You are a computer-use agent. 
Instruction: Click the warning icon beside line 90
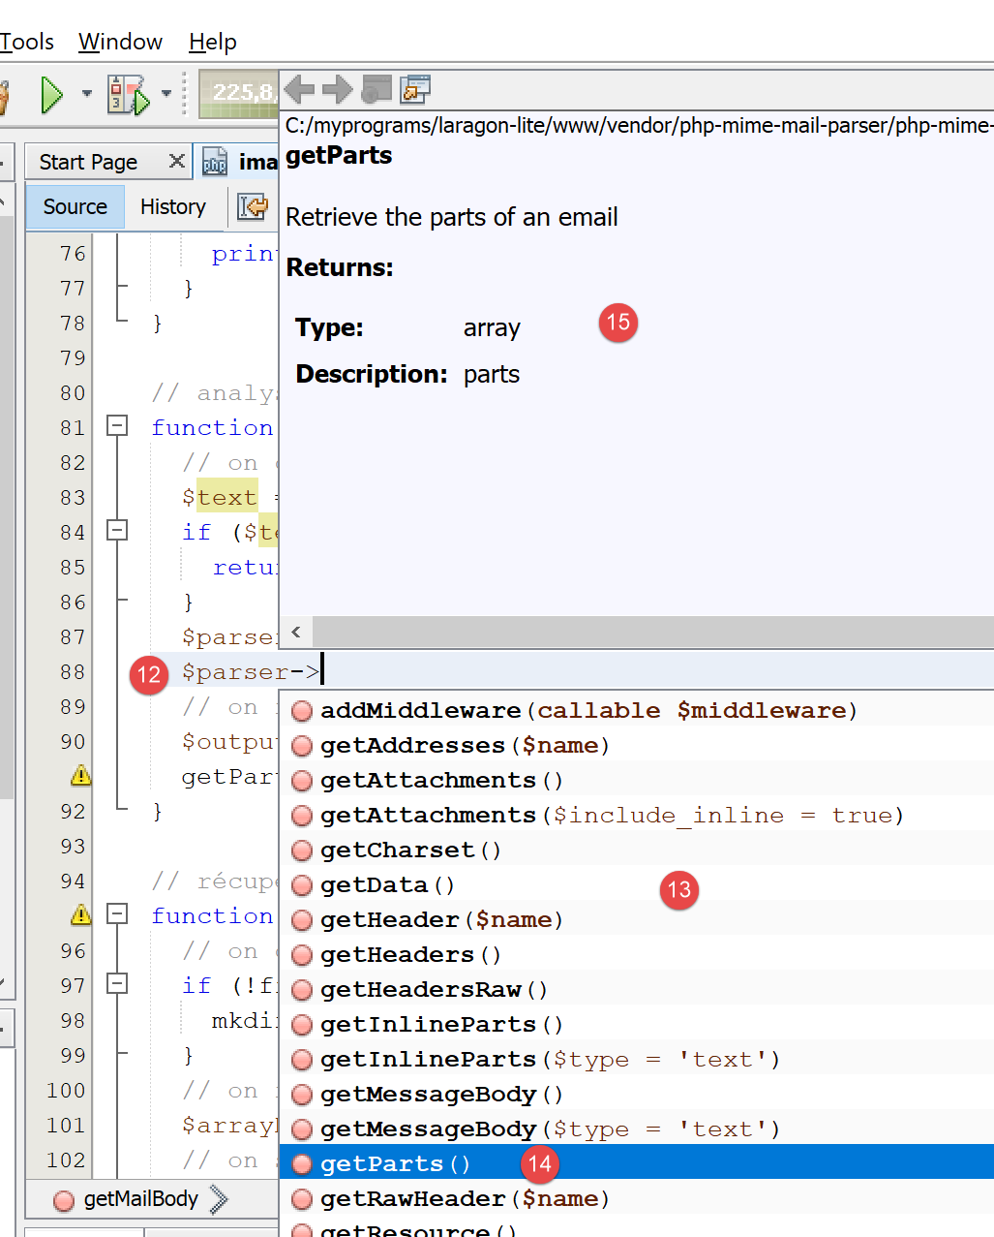tap(81, 776)
